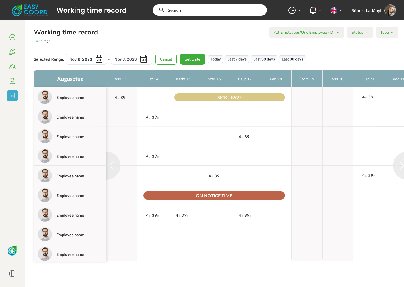Open the employees group sidebar icon
The image size is (404, 287).
tap(12, 66)
